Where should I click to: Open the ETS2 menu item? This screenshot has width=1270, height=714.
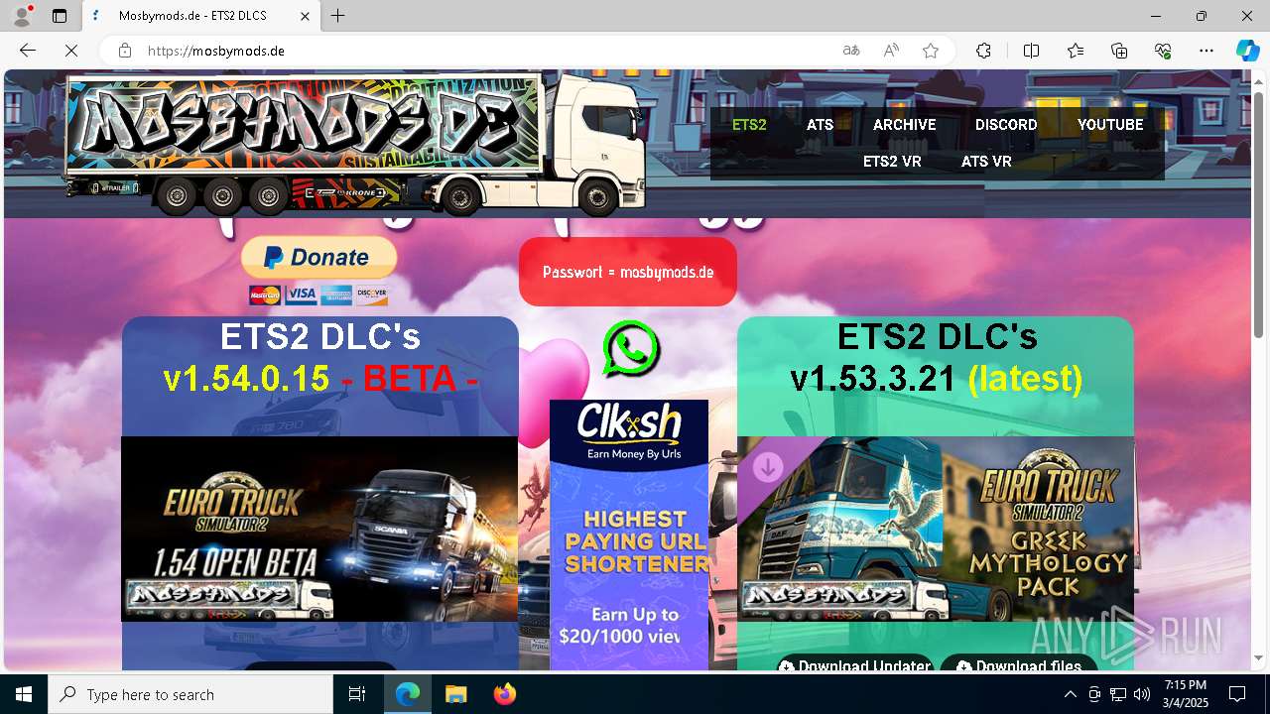[749, 125]
